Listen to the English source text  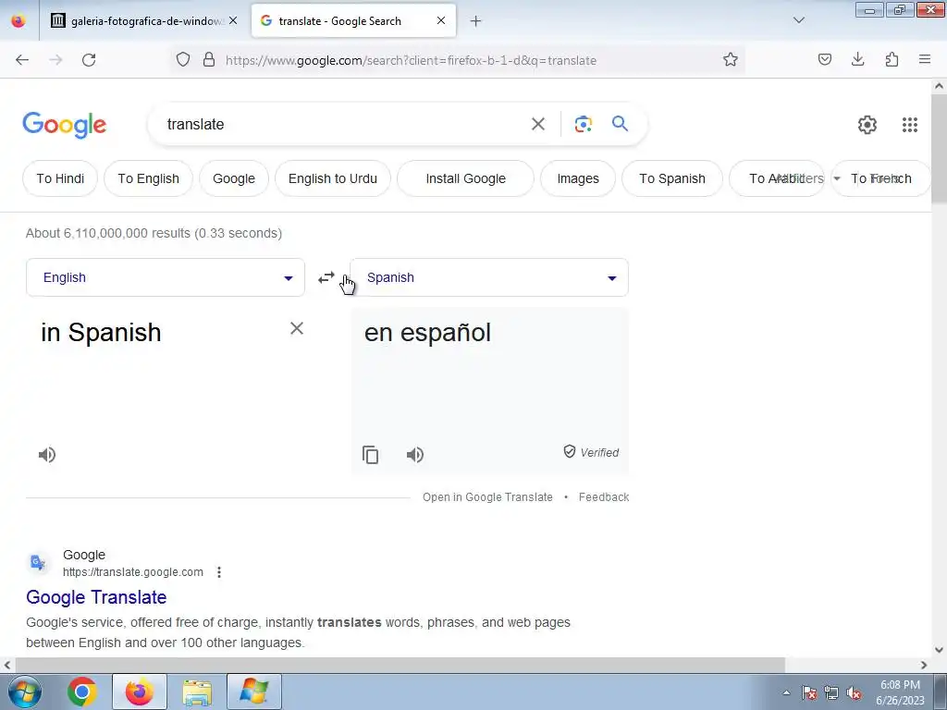tap(47, 455)
